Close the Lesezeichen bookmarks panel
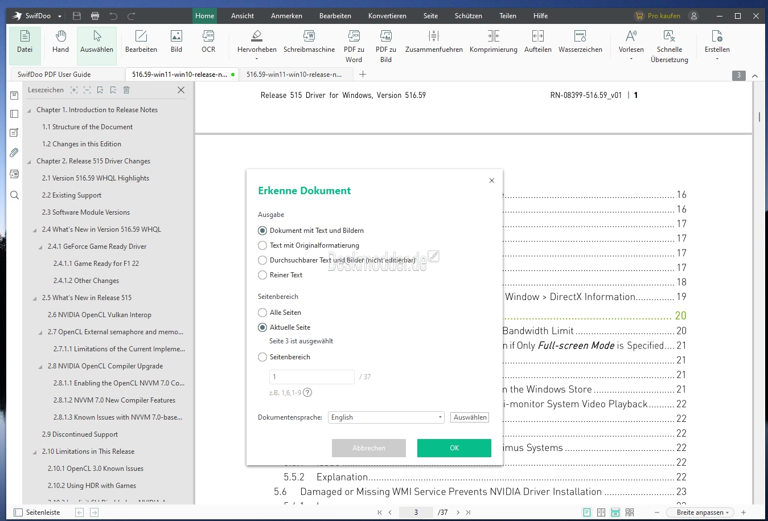 click(181, 90)
